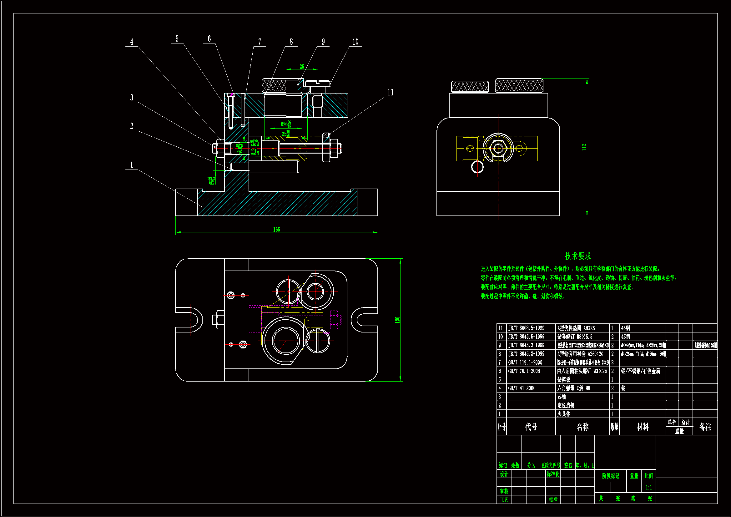Select the 165 base length dimension
This screenshot has height=517, width=731.
[276, 230]
